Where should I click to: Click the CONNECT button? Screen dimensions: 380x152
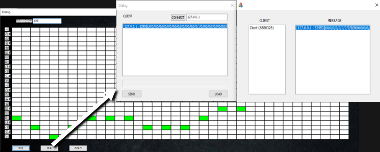pos(178,18)
